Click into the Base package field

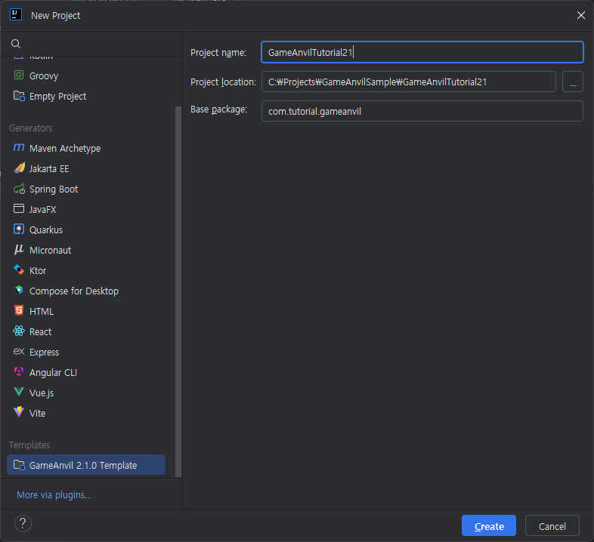click(422, 112)
